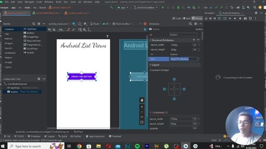Click the Debug app bug icon
The image size is (266, 149).
pyautogui.click(x=178, y=7)
